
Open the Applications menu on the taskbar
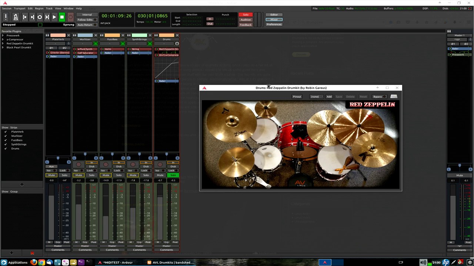coord(14,263)
